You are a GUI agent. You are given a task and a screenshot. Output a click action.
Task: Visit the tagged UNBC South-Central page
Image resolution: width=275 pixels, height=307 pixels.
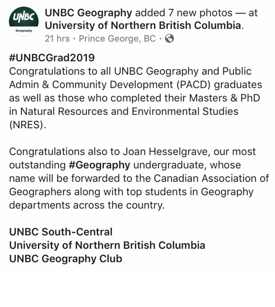[x=61, y=232]
